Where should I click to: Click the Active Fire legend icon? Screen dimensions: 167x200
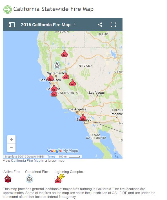pyautogui.click(x=8, y=179)
